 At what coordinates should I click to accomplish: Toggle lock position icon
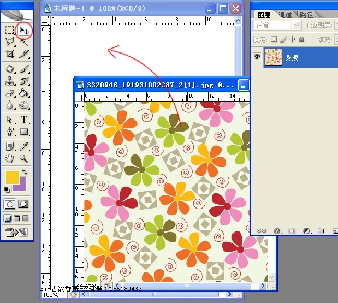pos(293,39)
